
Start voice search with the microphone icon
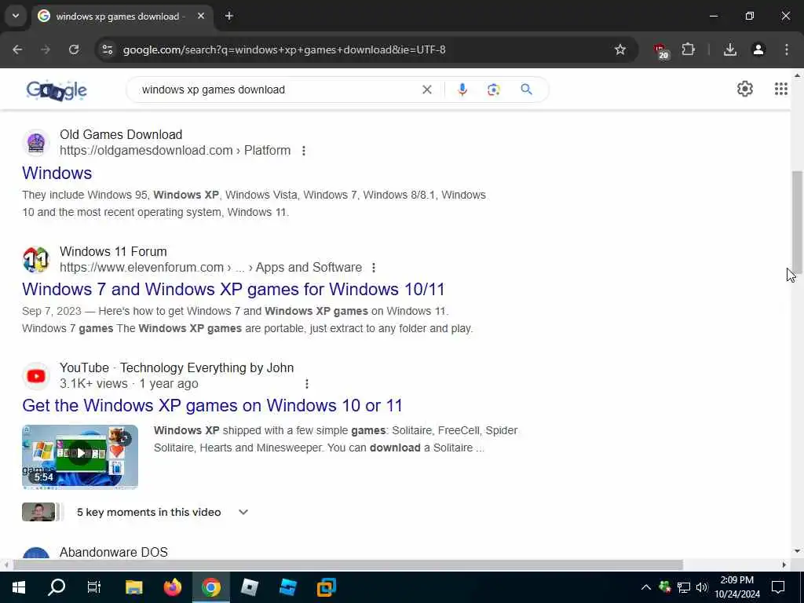pyautogui.click(x=462, y=90)
